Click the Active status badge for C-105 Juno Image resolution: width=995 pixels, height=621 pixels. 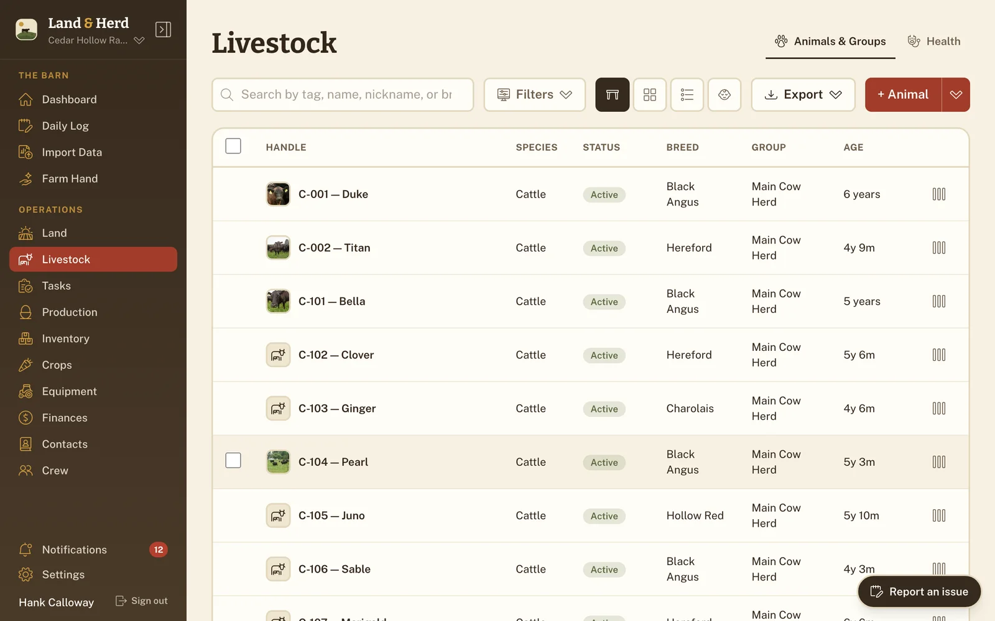coord(604,516)
